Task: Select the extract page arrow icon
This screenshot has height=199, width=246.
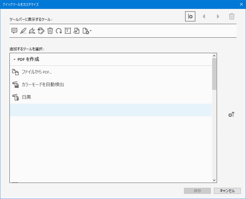Action: click(76, 31)
